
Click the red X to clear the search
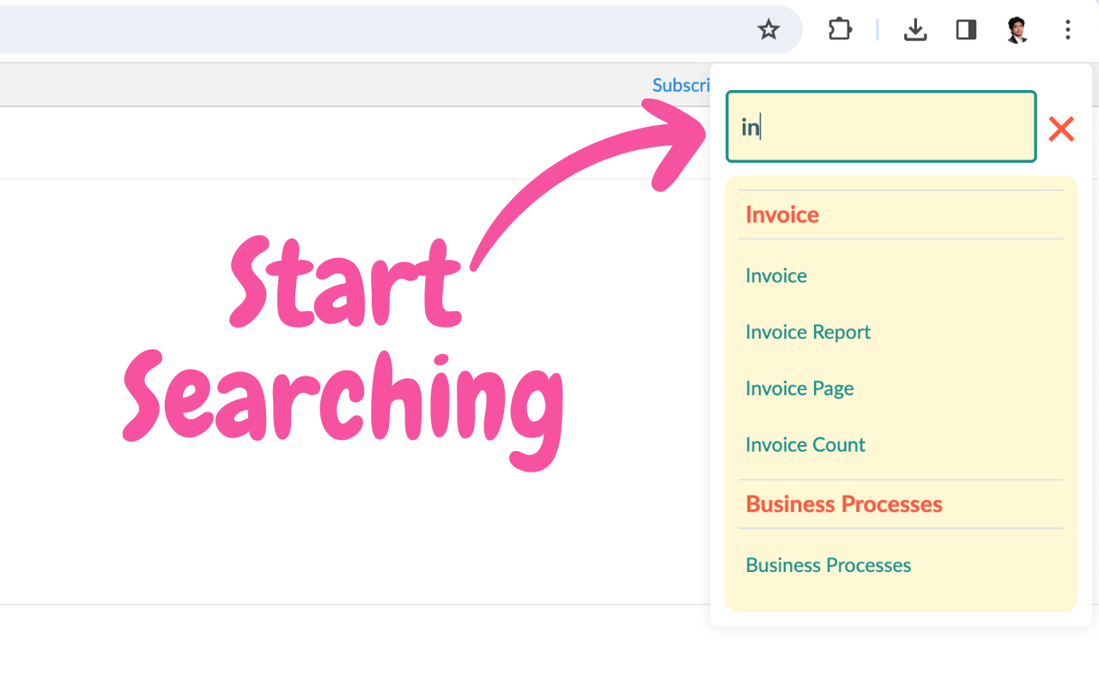click(1061, 129)
